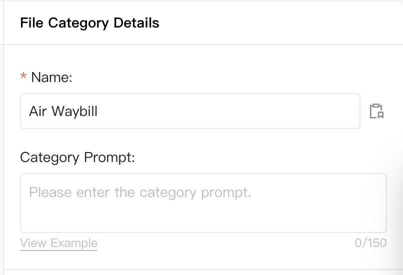Place cursor on the Air Waybill text
The width and height of the screenshot is (403, 275).
pyautogui.click(x=63, y=111)
